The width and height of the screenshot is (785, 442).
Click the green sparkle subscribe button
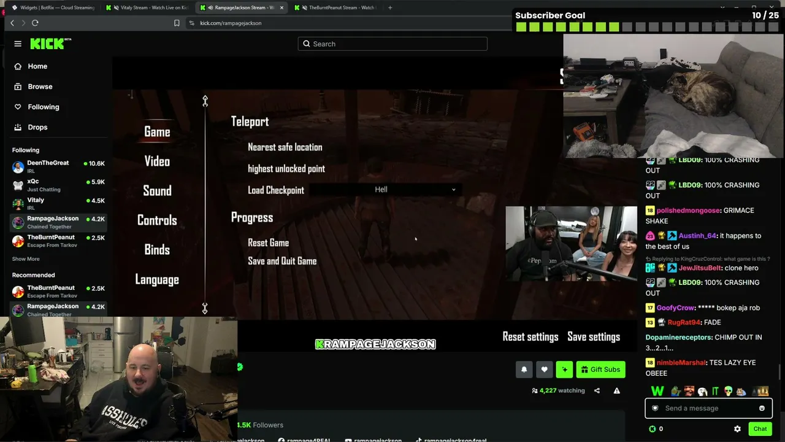pyautogui.click(x=564, y=369)
